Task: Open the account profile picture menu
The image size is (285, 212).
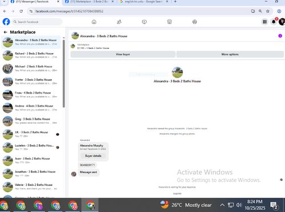Action: point(282,22)
